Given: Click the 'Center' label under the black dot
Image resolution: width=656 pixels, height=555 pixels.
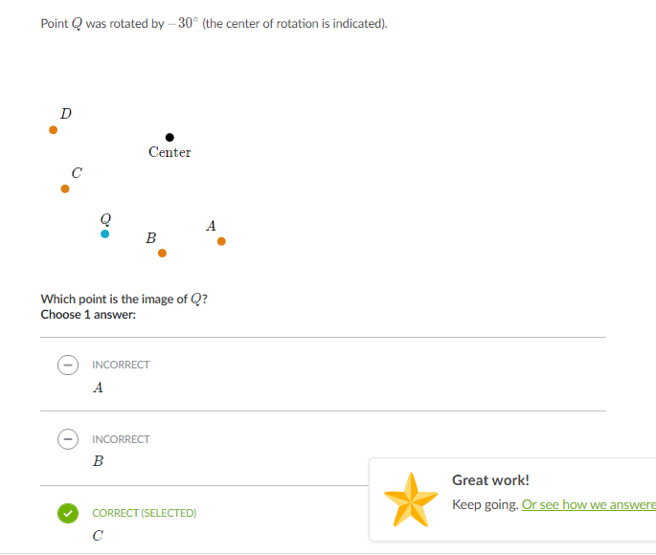Looking at the screenshot, I should [170, 152].
